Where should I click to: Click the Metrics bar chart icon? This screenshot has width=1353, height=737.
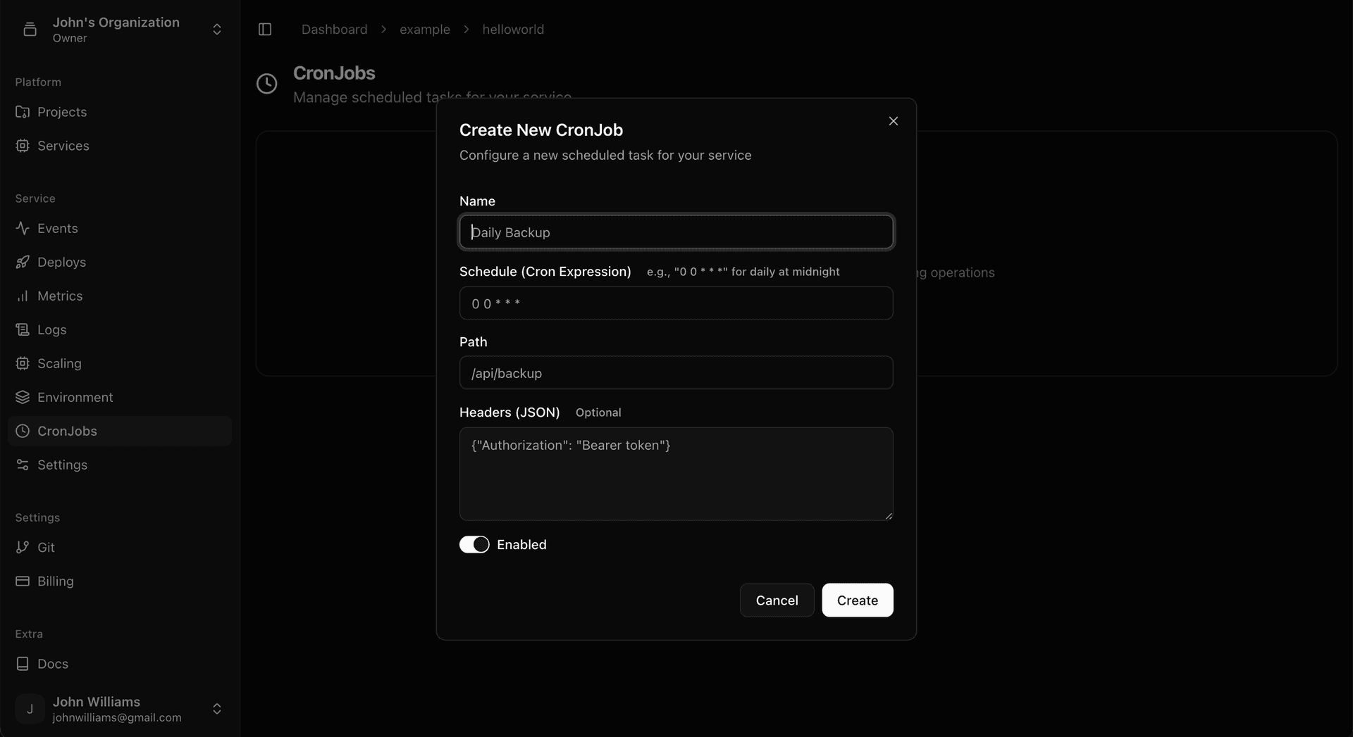[x=23, y=296]
